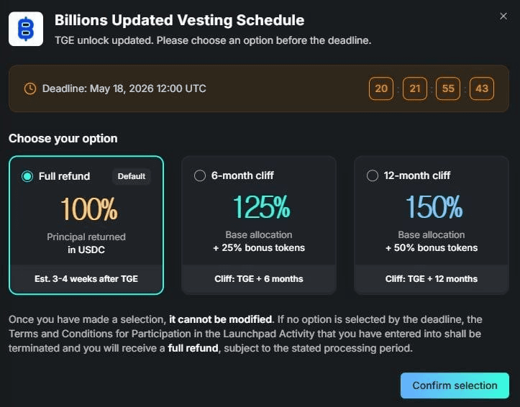The height and width of the screenshot is (407, 520).
Task: Click the countdown seconds box showing 43
Action: click(481, 88)
